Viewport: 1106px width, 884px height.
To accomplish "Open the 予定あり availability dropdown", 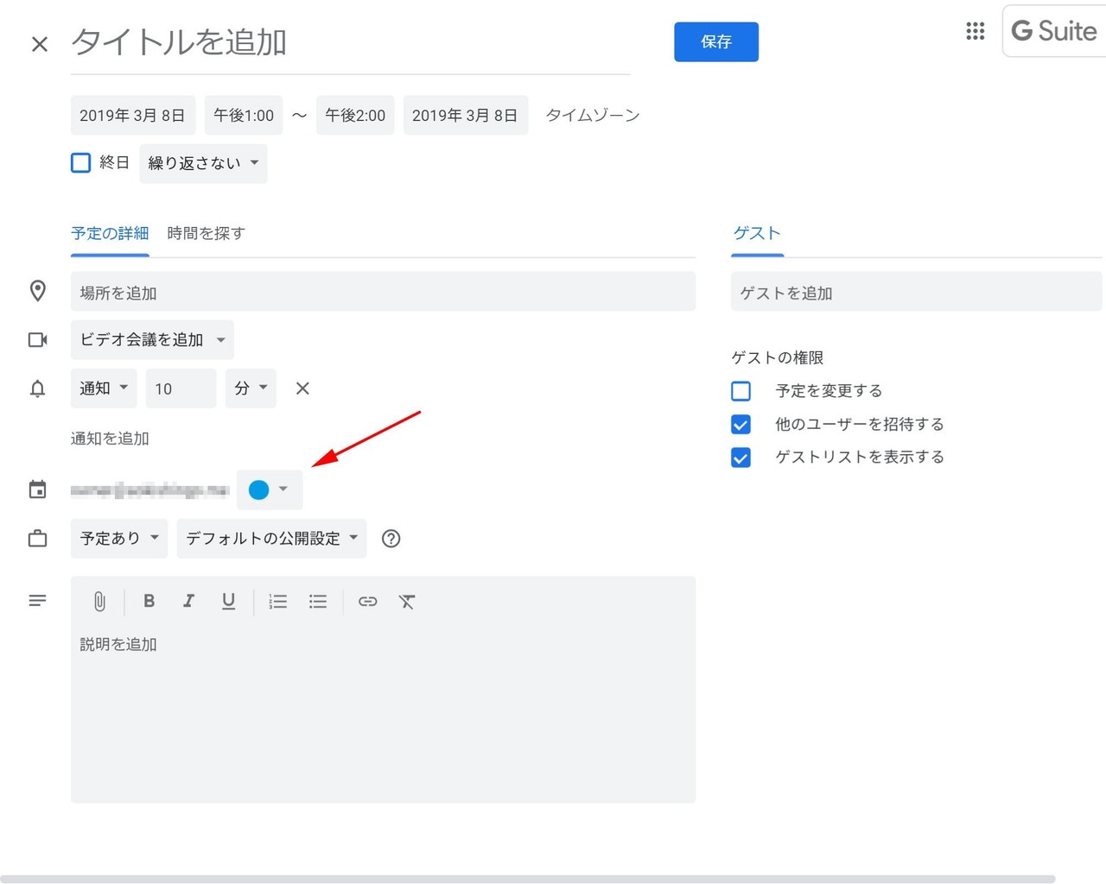I will 119,539.
